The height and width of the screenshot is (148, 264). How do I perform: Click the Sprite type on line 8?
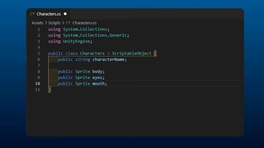point(82,72)
